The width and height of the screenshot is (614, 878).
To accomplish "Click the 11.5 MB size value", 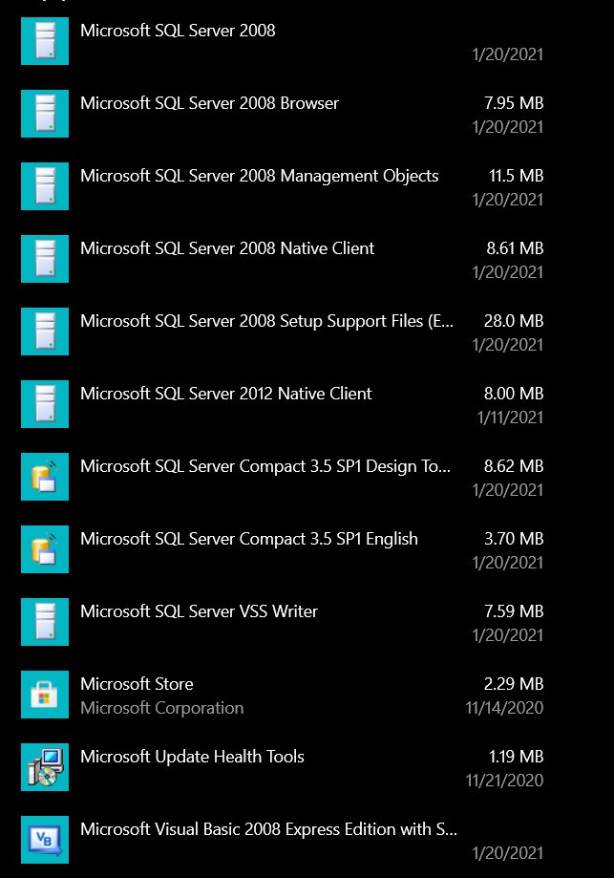I will [516, 176].
